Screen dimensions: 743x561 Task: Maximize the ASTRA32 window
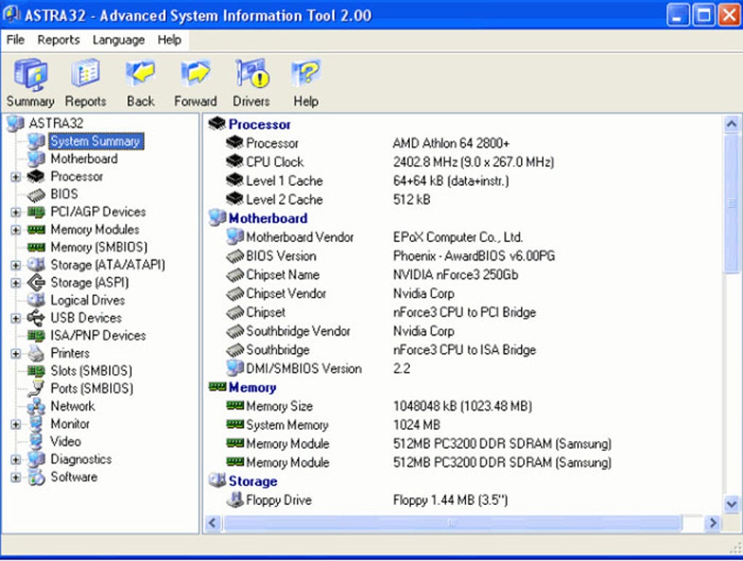click(704, 15)
